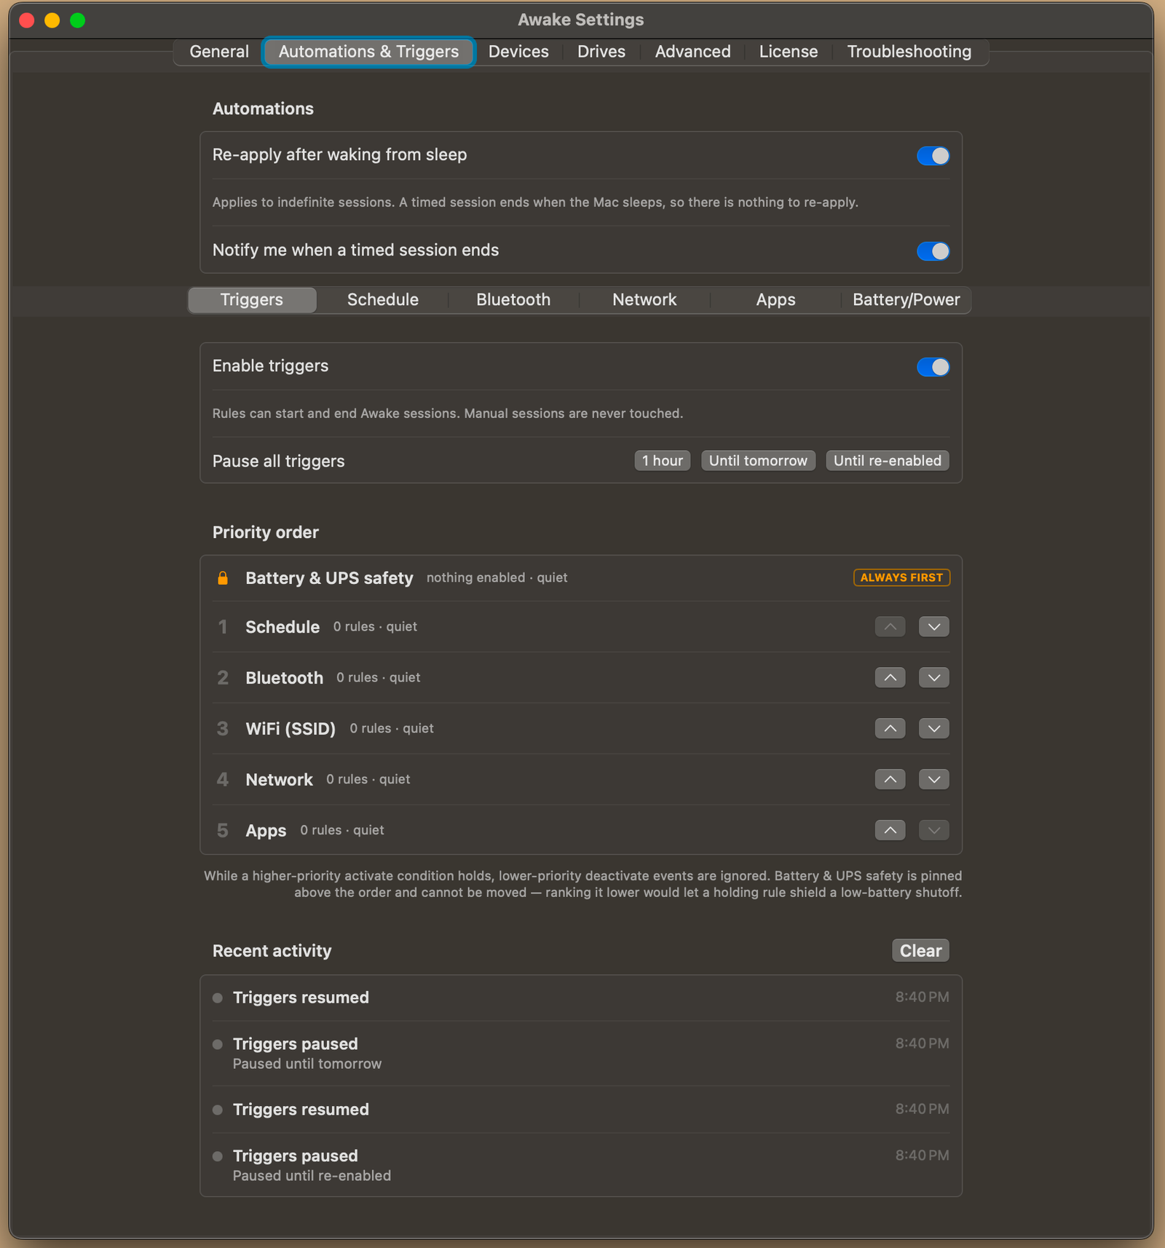Toggle Notify me when a timed session ends
The height and width of the screenshot is (1248, 1165).
[933, 251]
